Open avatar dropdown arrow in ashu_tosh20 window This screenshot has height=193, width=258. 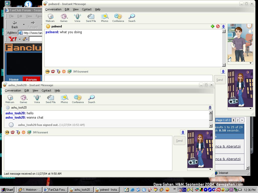[210, 169]
